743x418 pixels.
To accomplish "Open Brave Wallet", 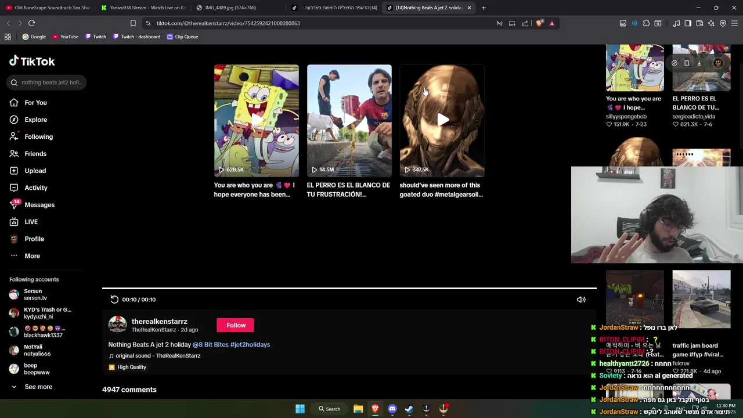I will 699,23.
